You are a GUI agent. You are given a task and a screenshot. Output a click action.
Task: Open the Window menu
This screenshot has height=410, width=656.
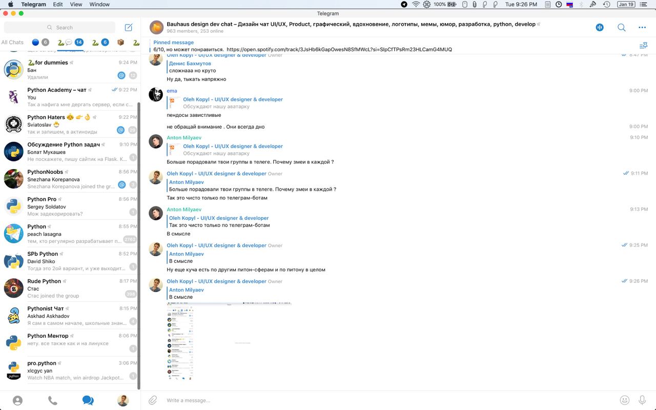(99, 4)
